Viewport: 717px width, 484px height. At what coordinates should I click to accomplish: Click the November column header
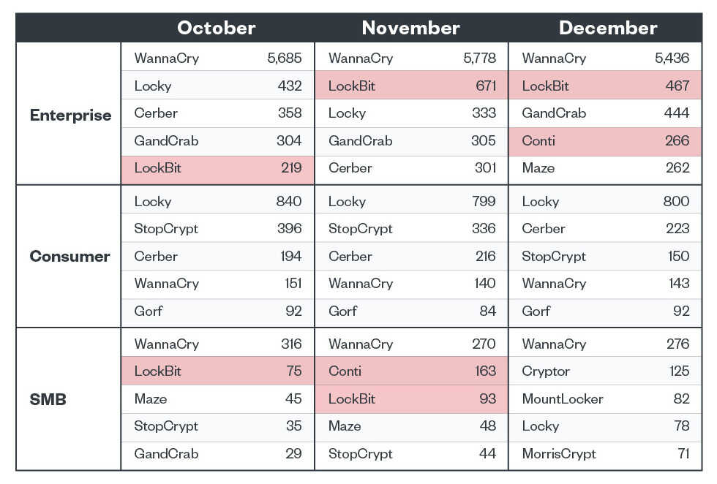410,28
